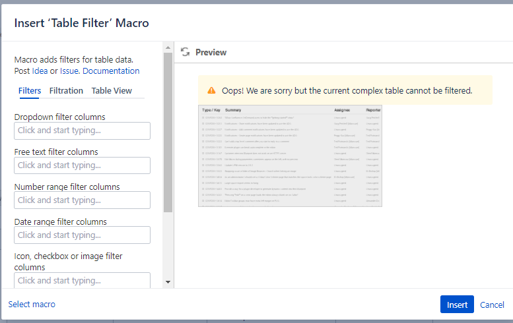Follow the Select macro link
513x323 pixels.
coord(32,304)
